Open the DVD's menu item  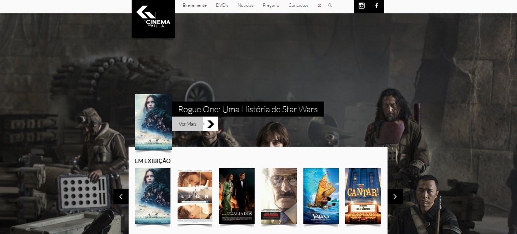tap(222, 5)
